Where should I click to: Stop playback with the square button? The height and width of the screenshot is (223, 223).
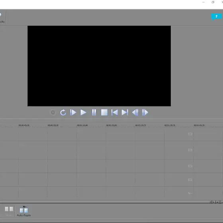(x=104, y=112)
